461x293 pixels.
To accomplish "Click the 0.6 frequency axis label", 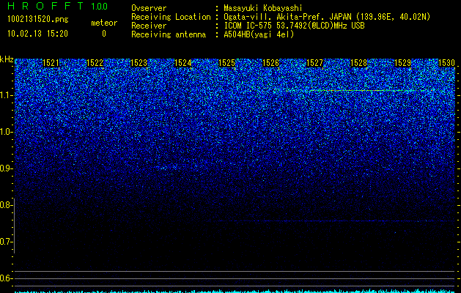I will (6, 278).
